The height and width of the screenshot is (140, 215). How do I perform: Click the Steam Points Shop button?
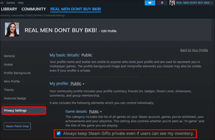17,126
